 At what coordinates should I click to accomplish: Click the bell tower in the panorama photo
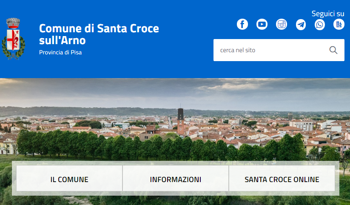pos(180,119)
